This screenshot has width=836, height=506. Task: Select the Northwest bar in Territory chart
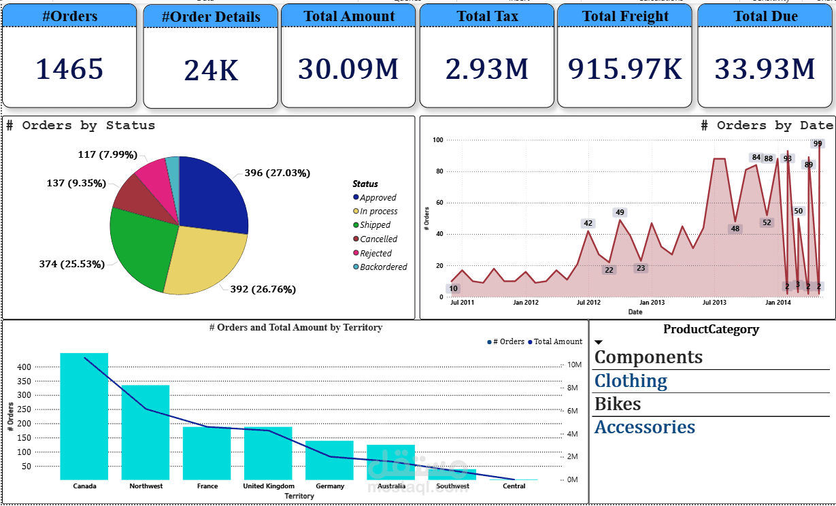coord(146,433)
